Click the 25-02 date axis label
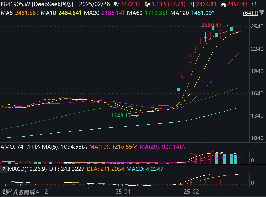 [191, 192]
